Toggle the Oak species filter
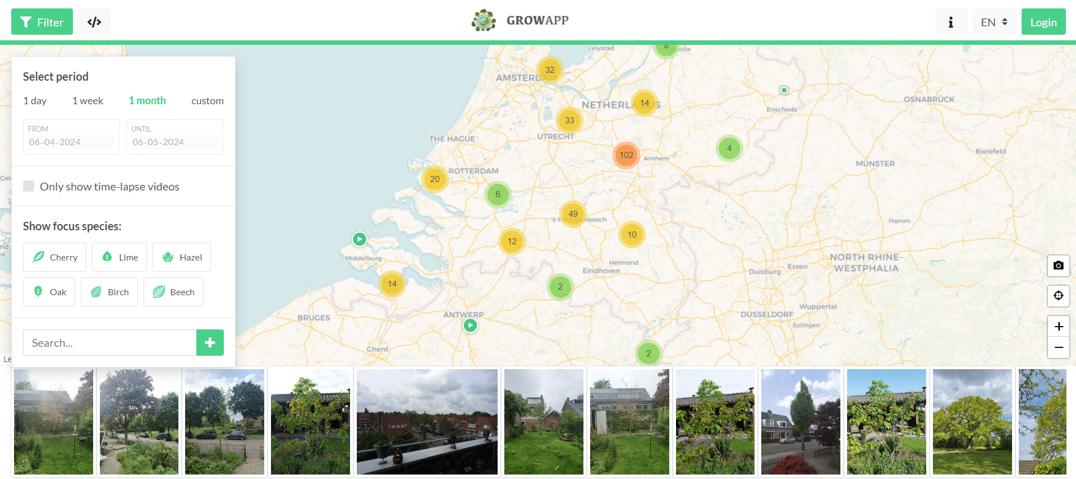 [49, 292]
